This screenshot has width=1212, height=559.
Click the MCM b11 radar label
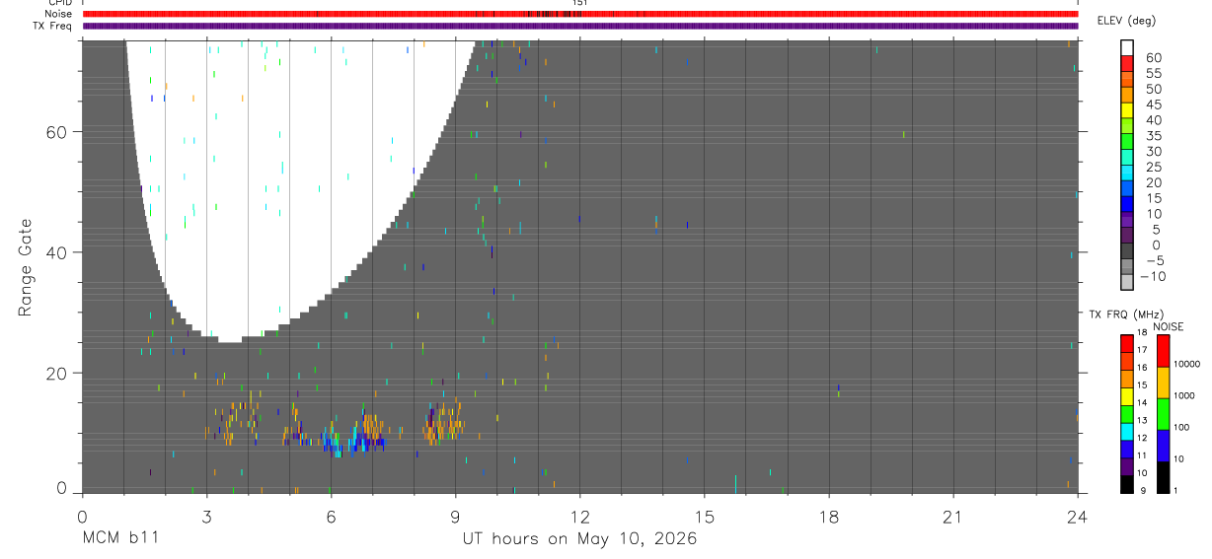coord(119,538)
